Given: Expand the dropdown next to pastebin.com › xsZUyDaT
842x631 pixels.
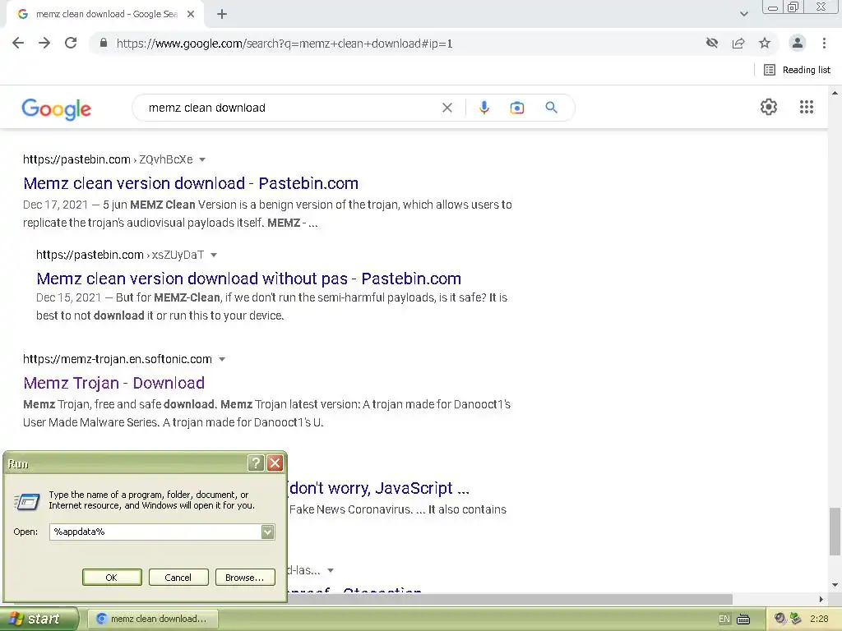Looking at the screenshot, I should (x=214, y=256).
